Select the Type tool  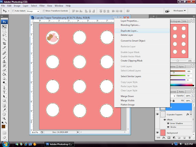[x=4, y=92]
